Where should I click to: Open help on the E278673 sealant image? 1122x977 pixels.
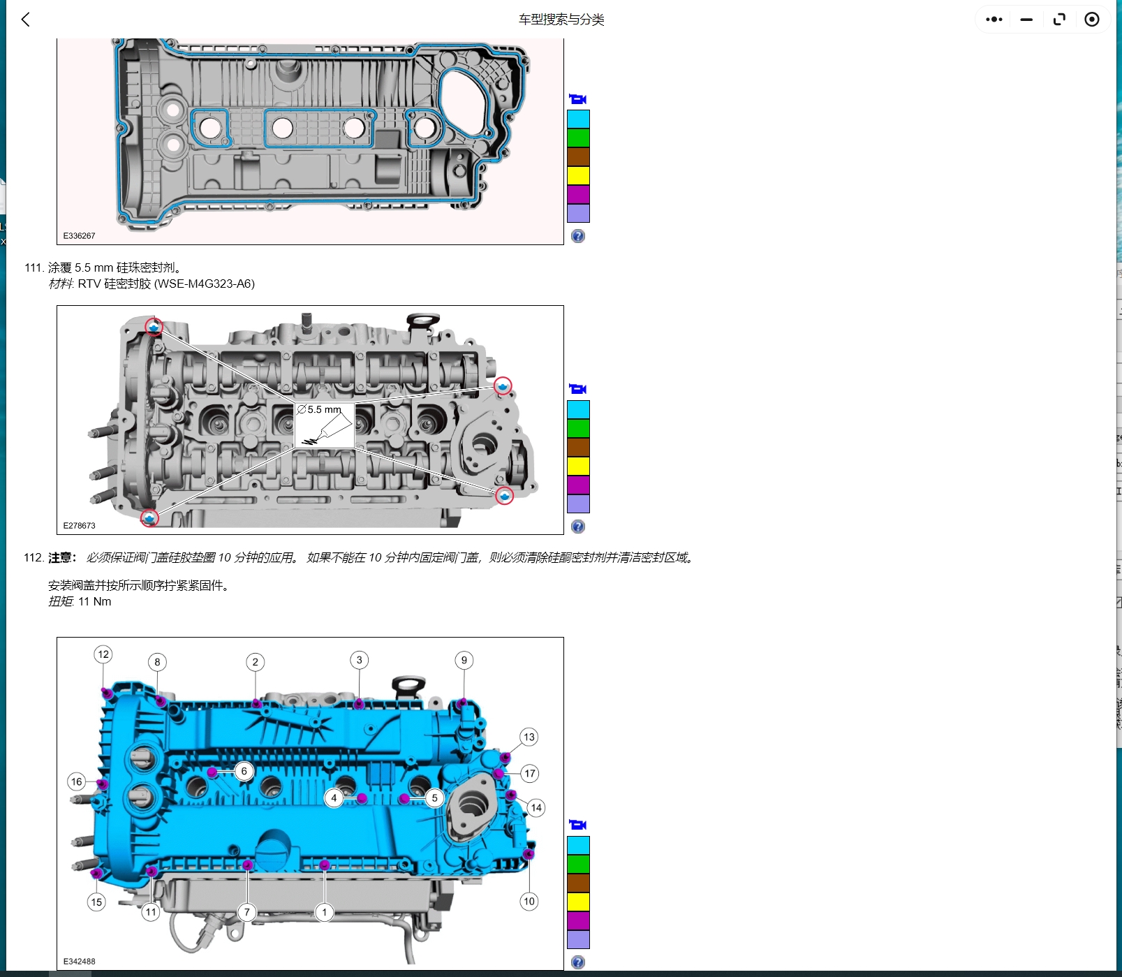click(578, 527)
